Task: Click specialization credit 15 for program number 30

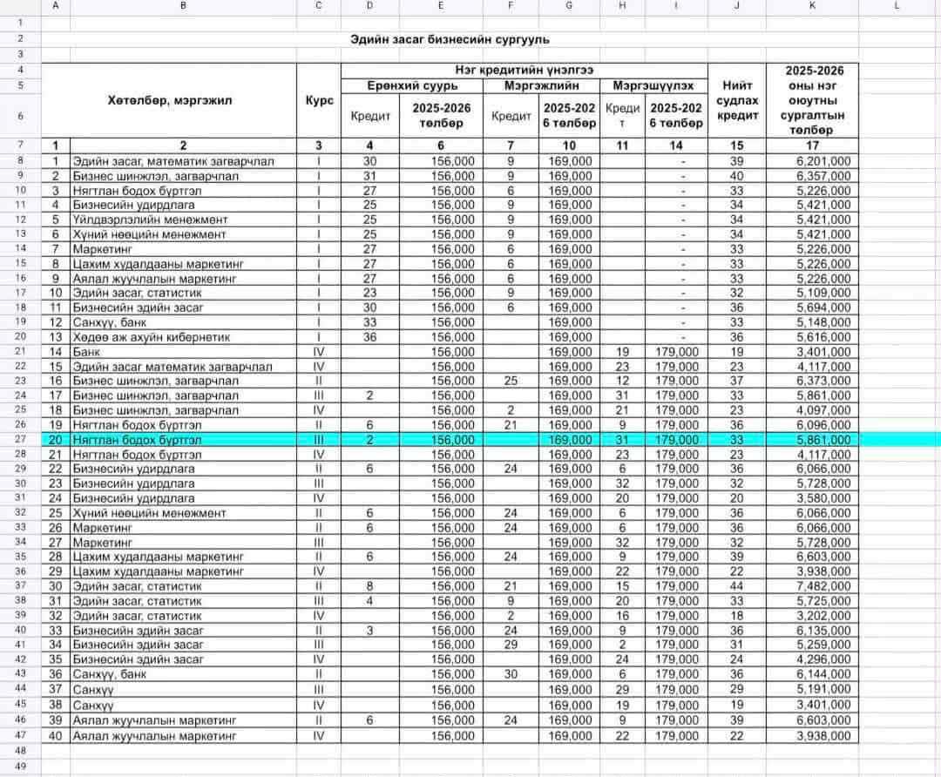Action: point(622,586)
